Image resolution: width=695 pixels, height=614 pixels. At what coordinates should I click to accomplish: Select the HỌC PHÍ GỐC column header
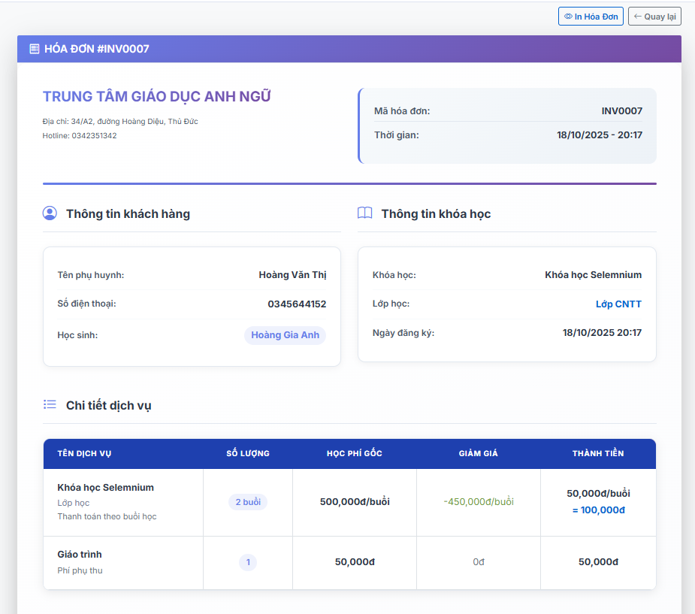(354, 453)
